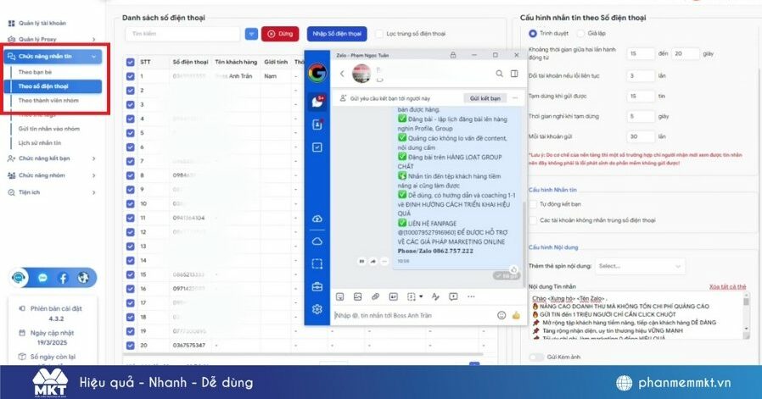The image size is (762, 399).
Task: Click 'Mỗi tài khoản gửi' value field
Action: pyautogui.click(x=641, y=137)
